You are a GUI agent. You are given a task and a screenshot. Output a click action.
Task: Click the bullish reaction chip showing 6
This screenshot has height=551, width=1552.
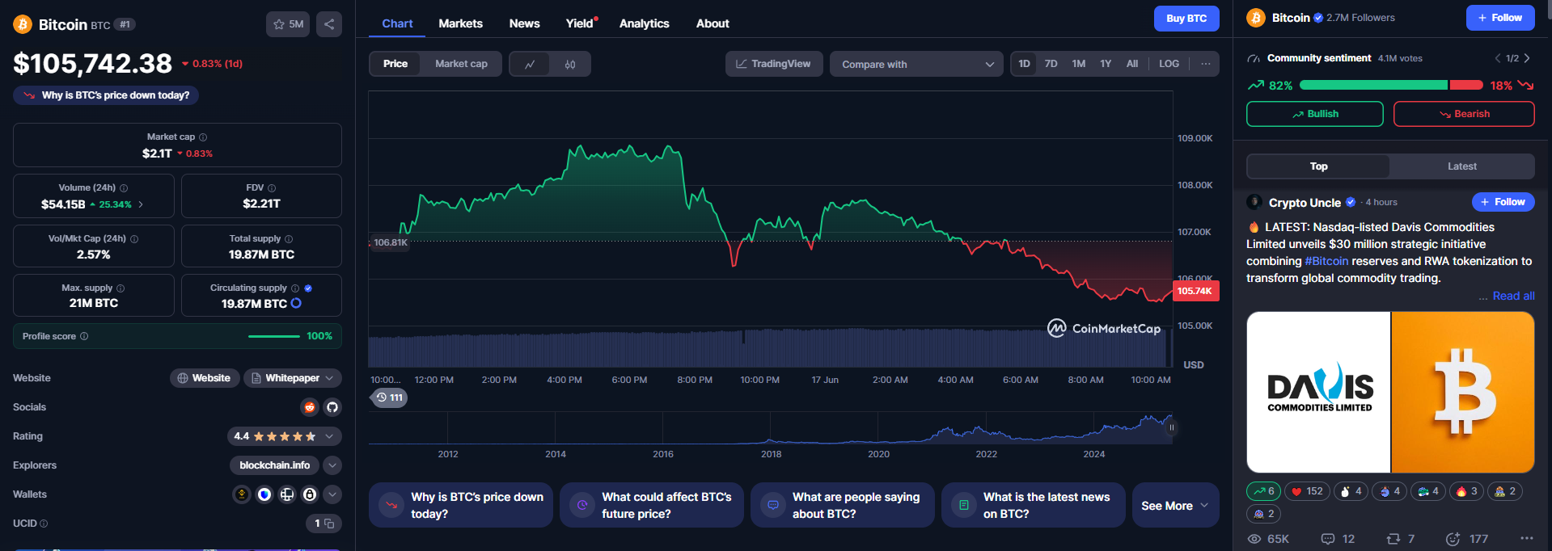pyautogui.click(x=1263, y=491)
